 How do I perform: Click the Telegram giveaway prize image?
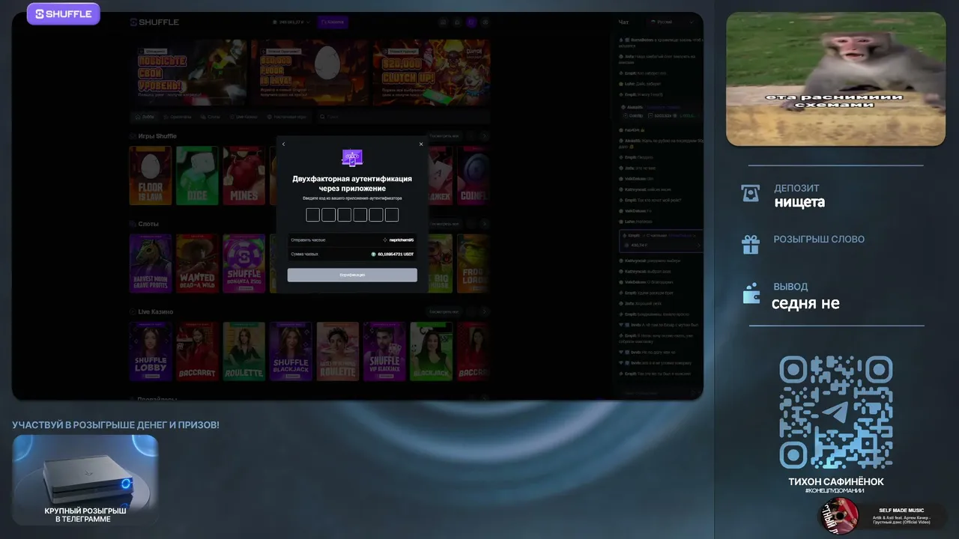tap(85, 480)
